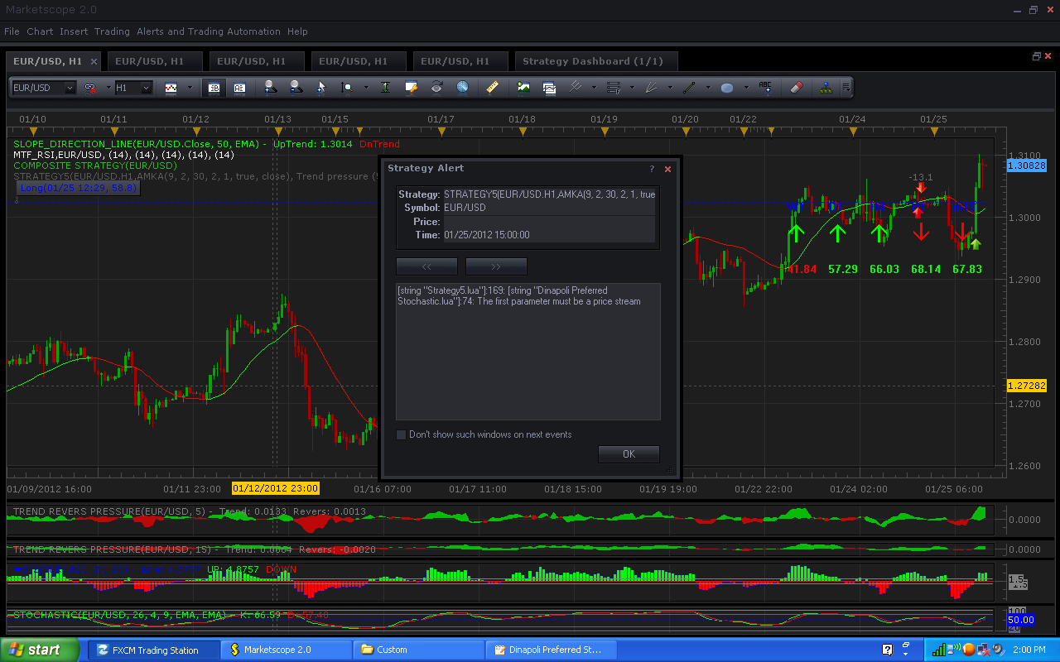Screen dimensions: 1060x662
Task: Toggle the ask price mode icon
Action: tap(239, 87)
